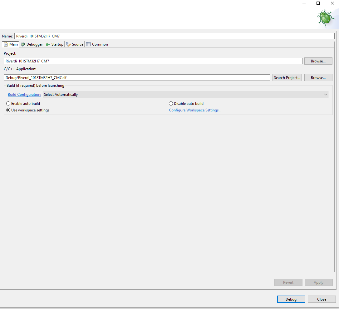The height and width of the screenshot is (309, 339).
Task: Open the Source tab
Action: click(x=75, y=44)
